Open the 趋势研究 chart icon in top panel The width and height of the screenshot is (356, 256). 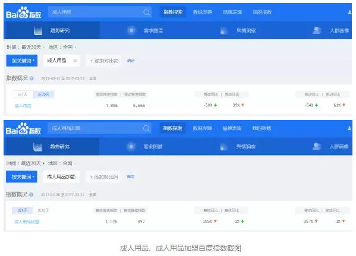37,30
